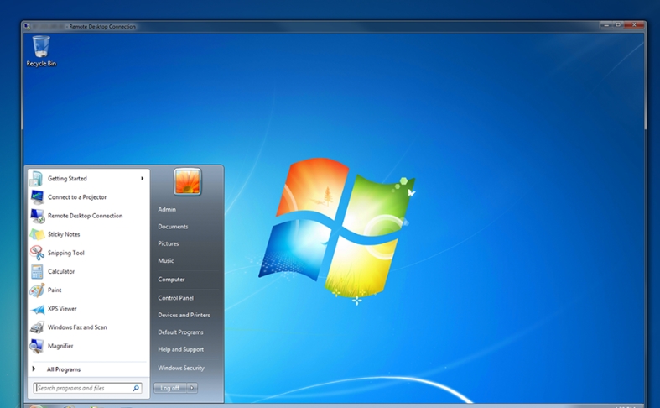660x408 pixels.
Task: Open the Magnifier tool icon
Action: point(37,346)
